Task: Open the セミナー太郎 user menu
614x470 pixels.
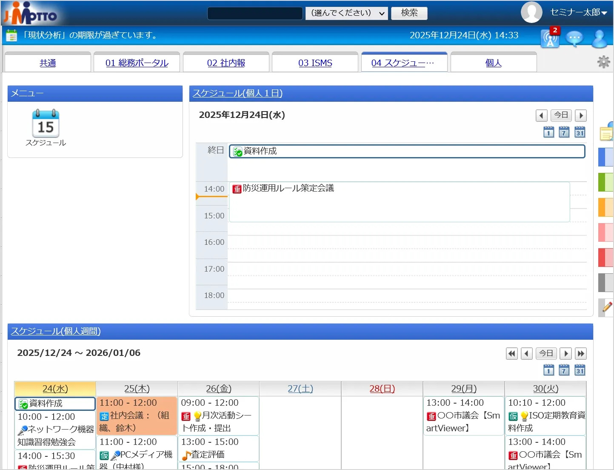Action: 578,12
